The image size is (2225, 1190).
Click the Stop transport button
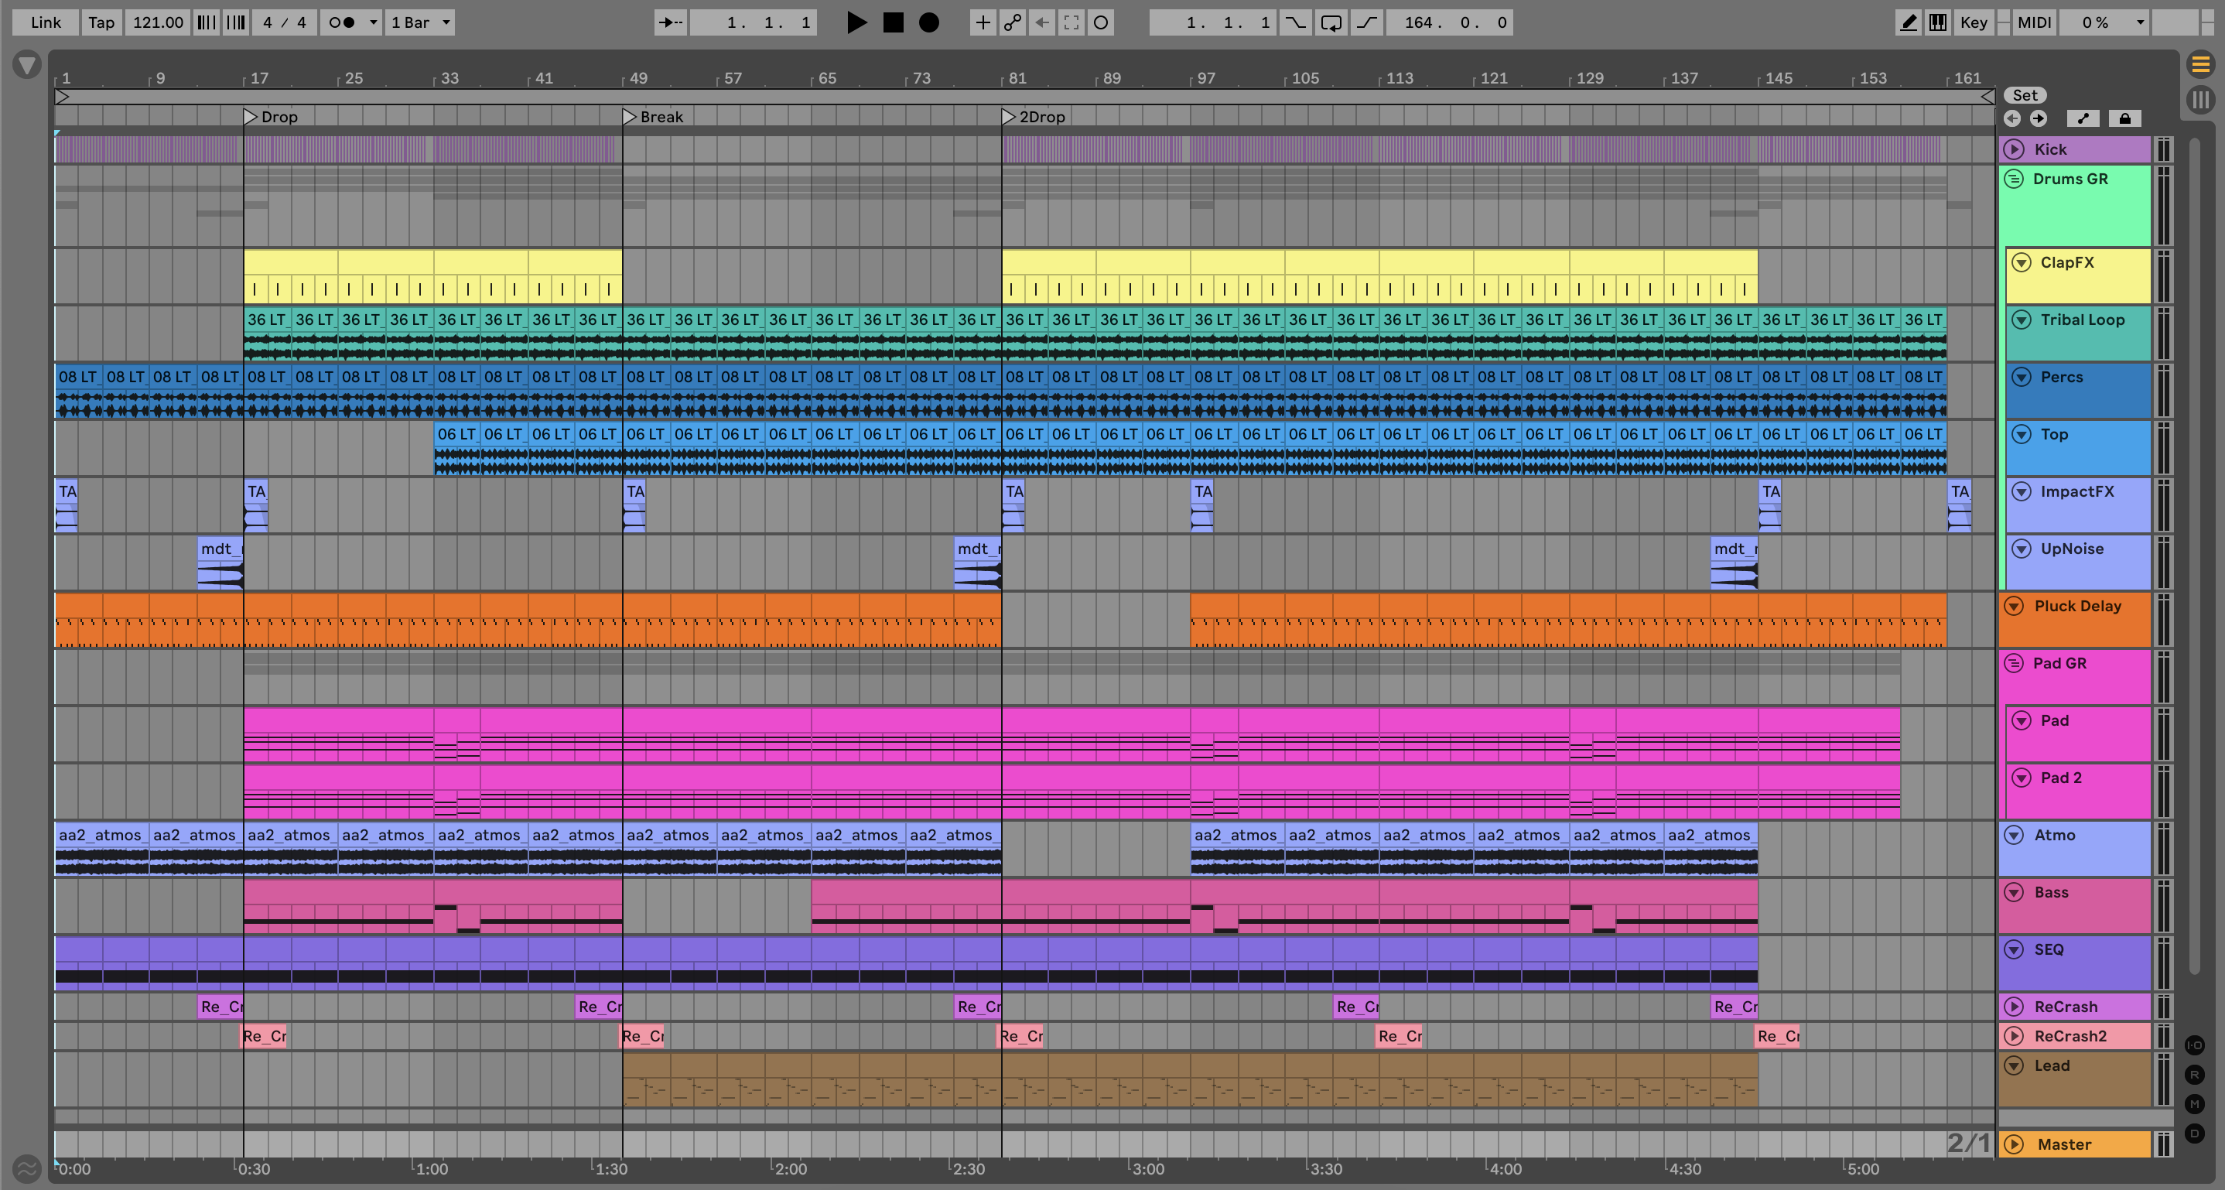893,22
